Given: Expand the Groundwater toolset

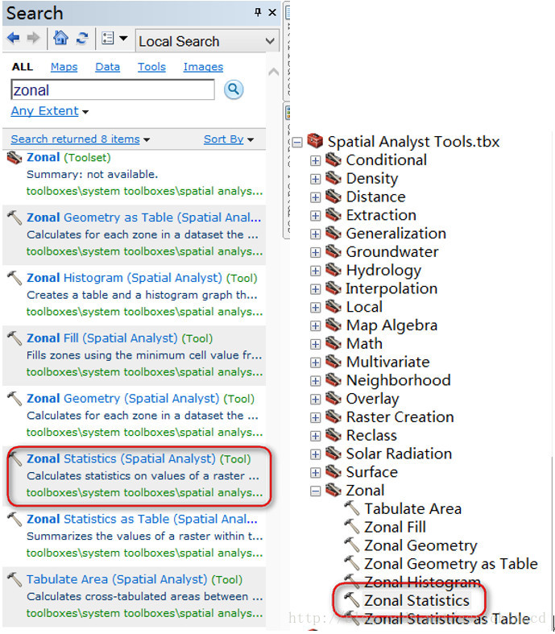Looking at the screenshot, I should [315, 252].
